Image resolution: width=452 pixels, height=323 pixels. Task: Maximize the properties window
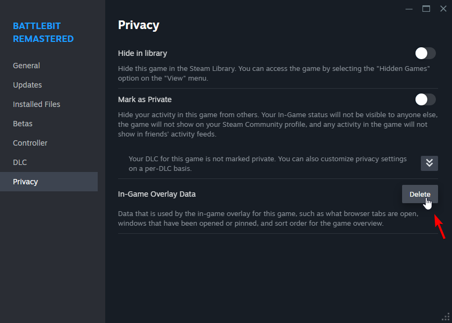click(426, 9)
